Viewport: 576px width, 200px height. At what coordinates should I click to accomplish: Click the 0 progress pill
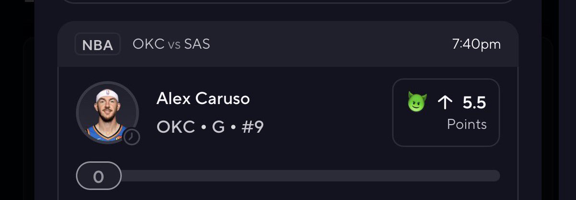click(x=99, y=176)
